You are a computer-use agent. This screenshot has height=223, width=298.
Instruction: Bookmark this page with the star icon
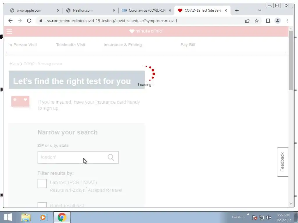[x=257, y=21]
